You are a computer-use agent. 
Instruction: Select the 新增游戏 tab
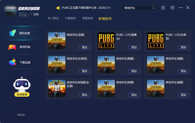point(105,18)
